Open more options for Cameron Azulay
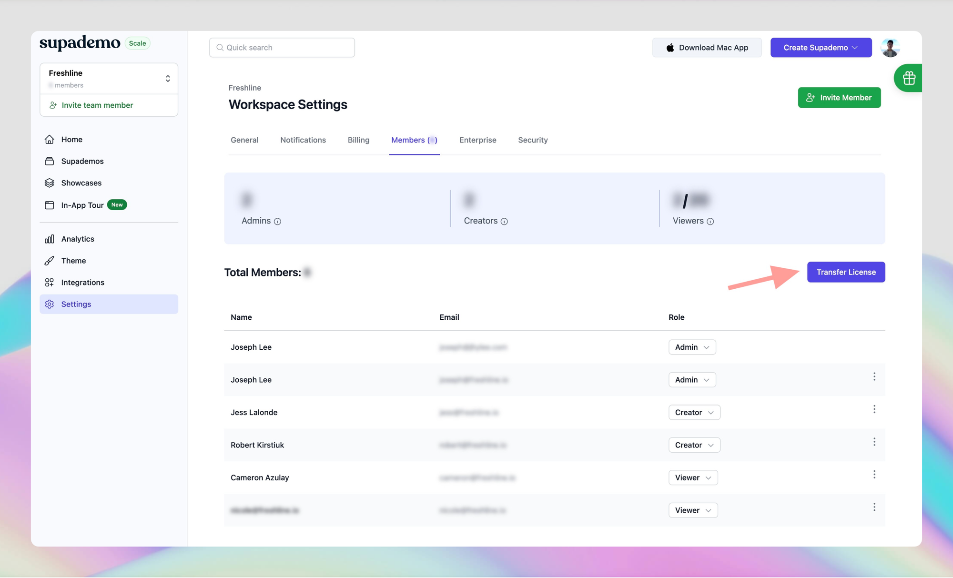 coord(874,475)
